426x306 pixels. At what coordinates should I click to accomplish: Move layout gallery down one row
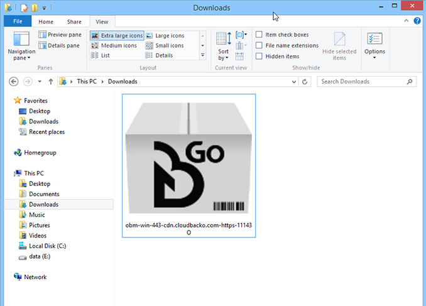click(x=203, y=46)
